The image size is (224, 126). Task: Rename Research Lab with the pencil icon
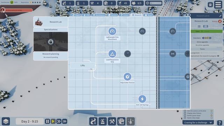pyautogui.click(x=220, y=16)
